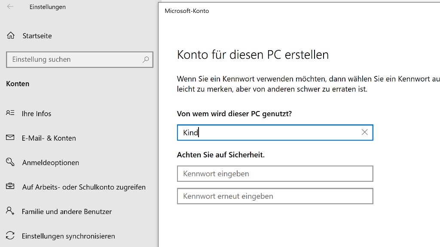This screenshot has height=247, width=440.
Task: Open Familie und andere Benutzer
Action: pos(66,211)
